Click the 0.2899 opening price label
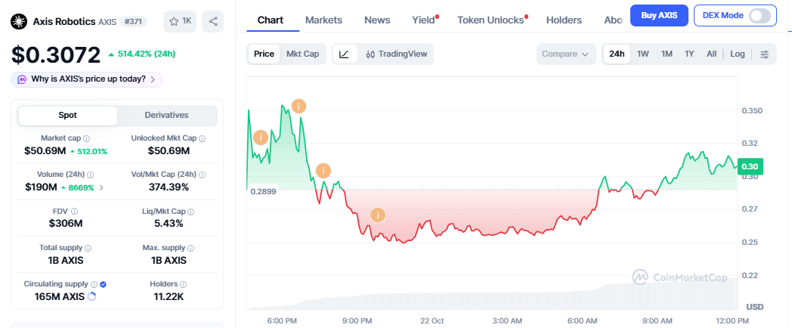This screenshot has width=792, height=328. coord(263,191)
